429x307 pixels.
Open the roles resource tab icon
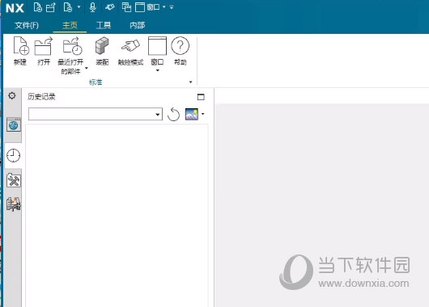(x=14, y=204)
